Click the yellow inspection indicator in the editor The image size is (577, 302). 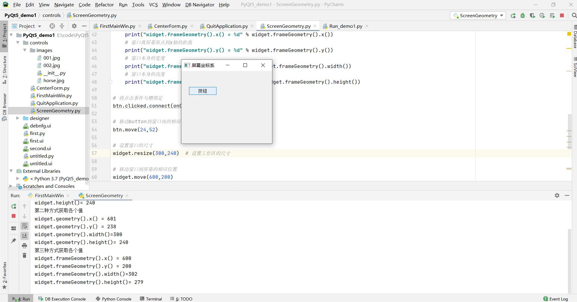569,34
